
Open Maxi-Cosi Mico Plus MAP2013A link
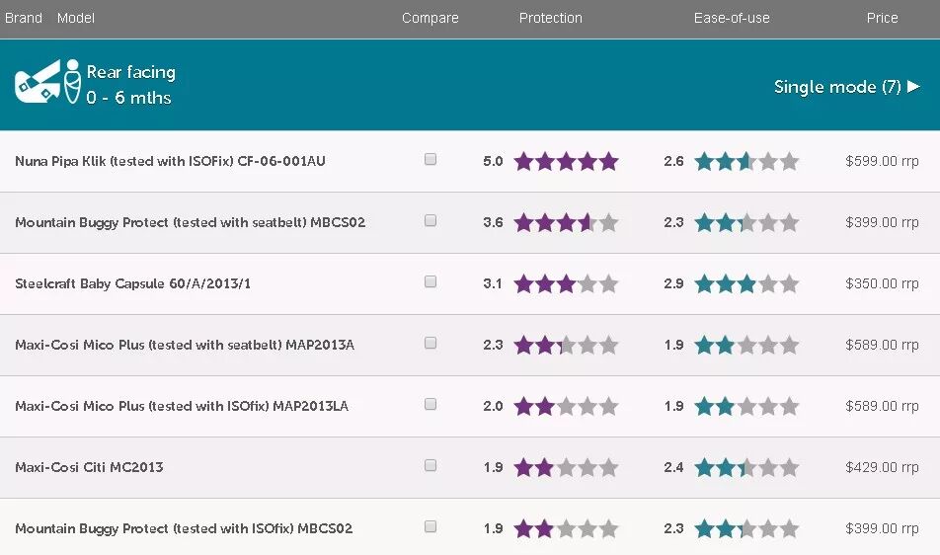click(185, 345)
